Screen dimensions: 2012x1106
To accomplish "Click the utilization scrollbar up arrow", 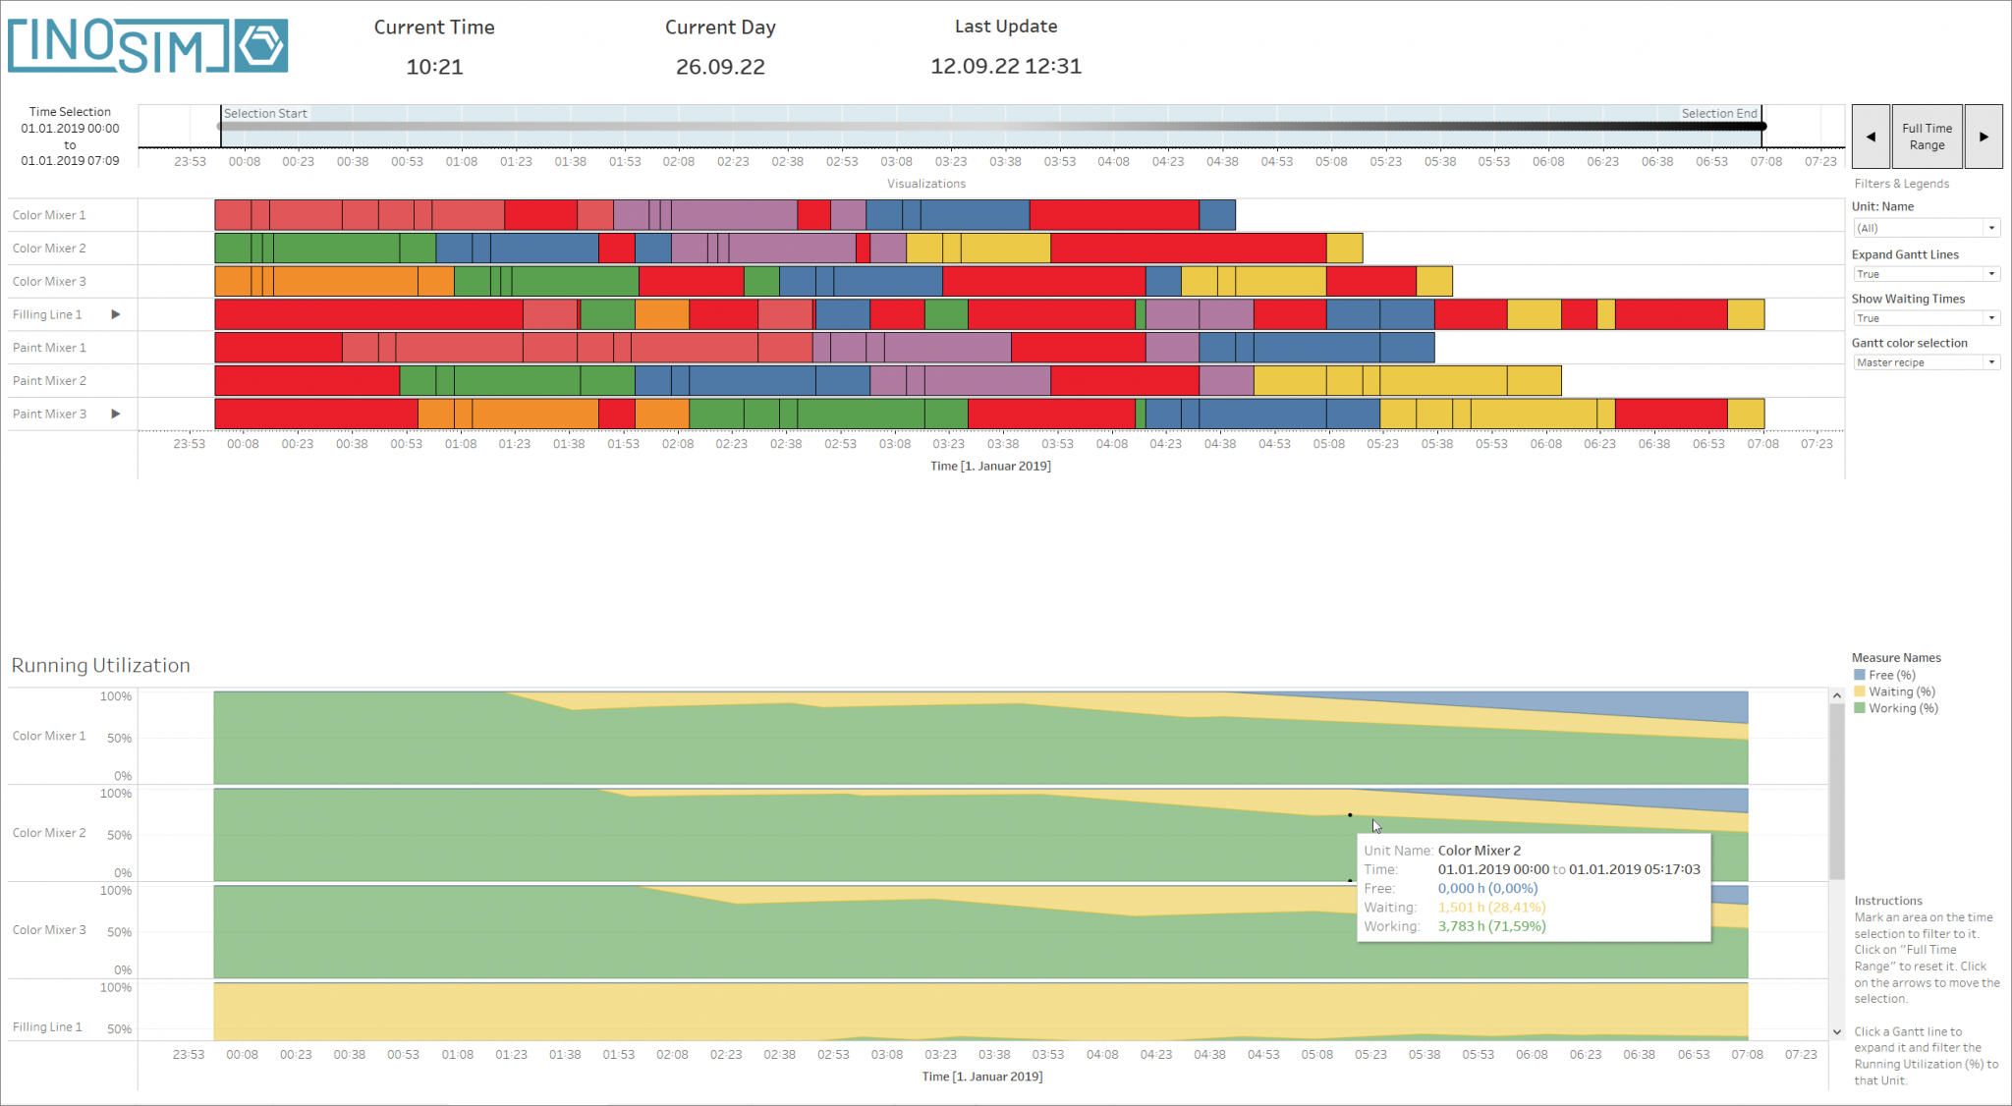I will [1836, 695].
